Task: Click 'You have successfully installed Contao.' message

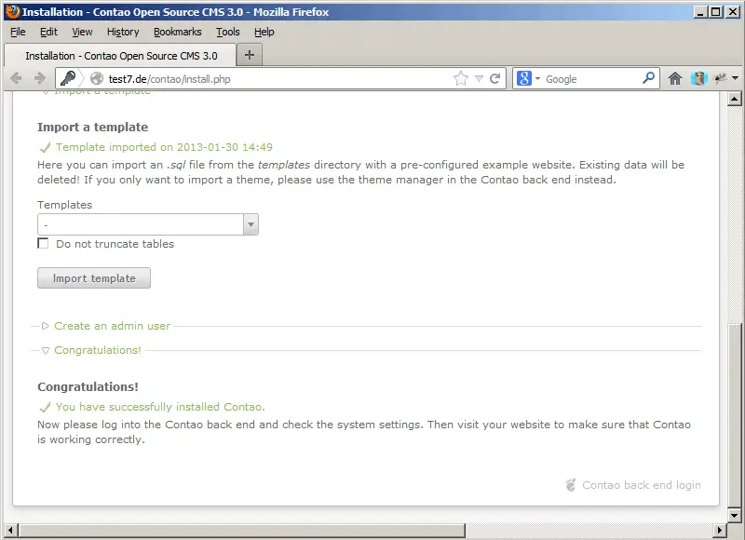Action: (160, 407)
